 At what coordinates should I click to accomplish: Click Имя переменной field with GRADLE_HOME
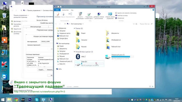tap(47, 41)
